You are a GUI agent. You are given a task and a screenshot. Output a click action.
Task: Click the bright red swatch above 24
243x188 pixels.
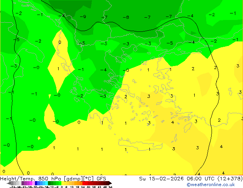[x=84, y=183]
